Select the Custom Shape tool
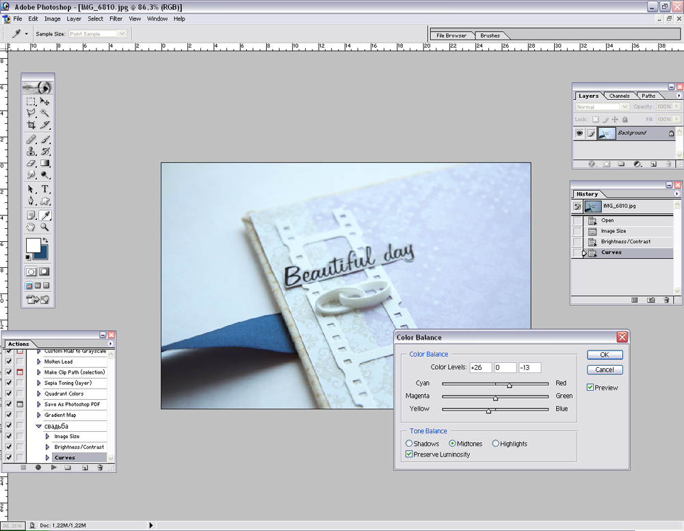The width and height of the screenshot is (684, 531). [x=44, y=201]
